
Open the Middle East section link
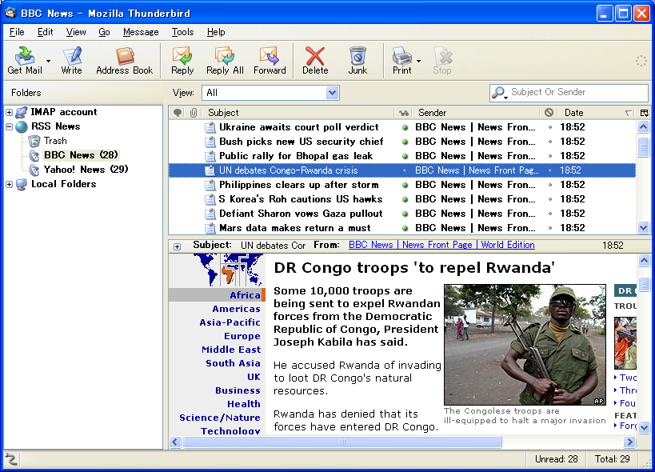coord(231,350)
